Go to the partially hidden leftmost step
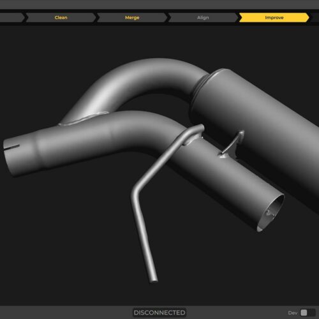Viewport: 319px width, 319px height. coord(11,18)
